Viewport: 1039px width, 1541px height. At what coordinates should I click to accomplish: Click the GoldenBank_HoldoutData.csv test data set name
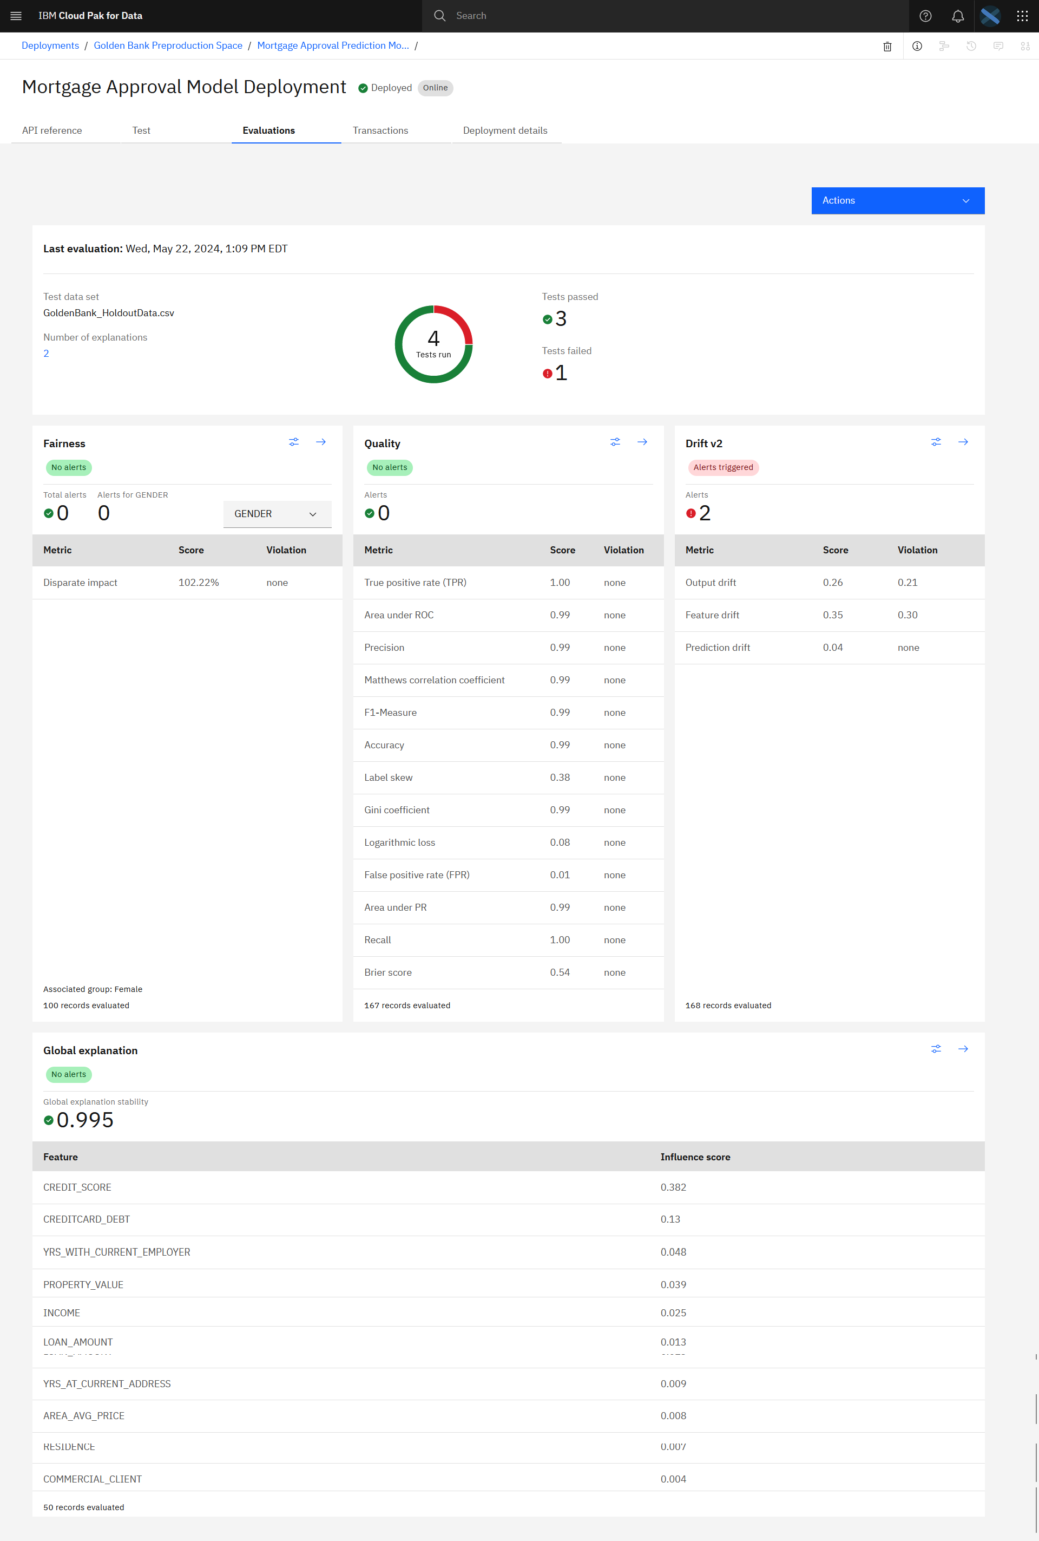(109, 313)
